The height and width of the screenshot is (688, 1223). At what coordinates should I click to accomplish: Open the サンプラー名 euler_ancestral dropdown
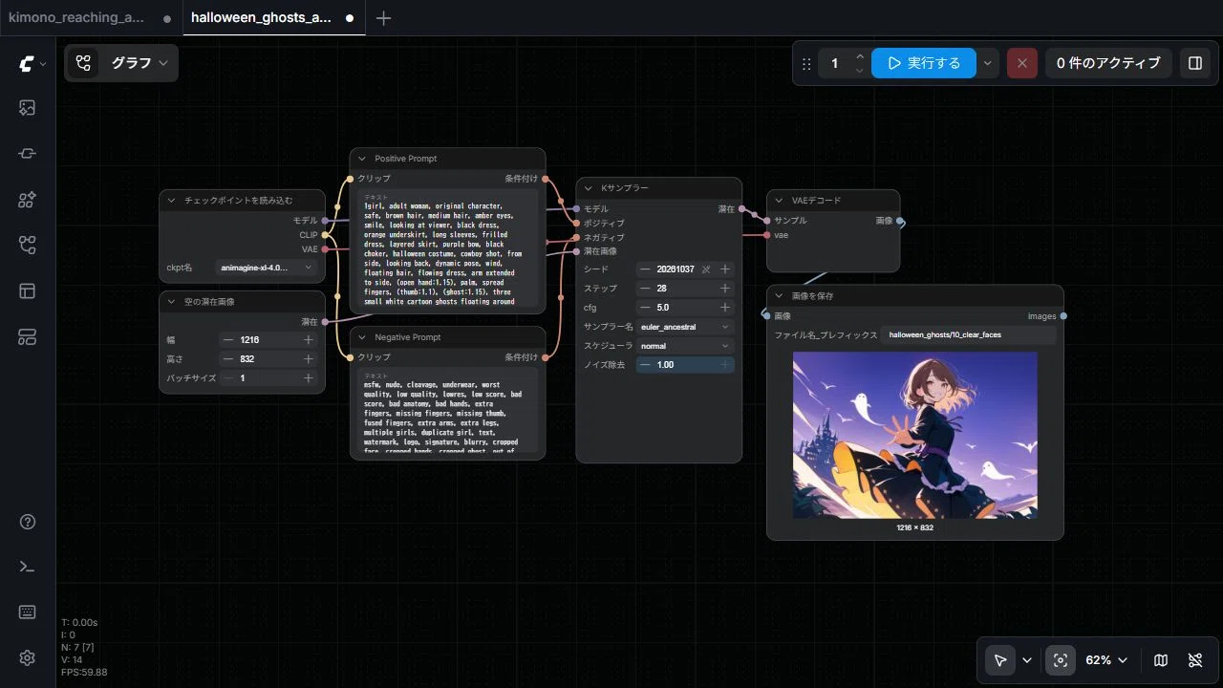685,327
